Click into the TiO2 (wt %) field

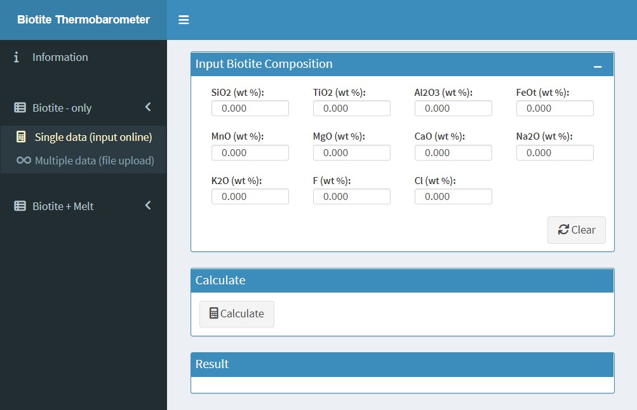pos(351,109)
